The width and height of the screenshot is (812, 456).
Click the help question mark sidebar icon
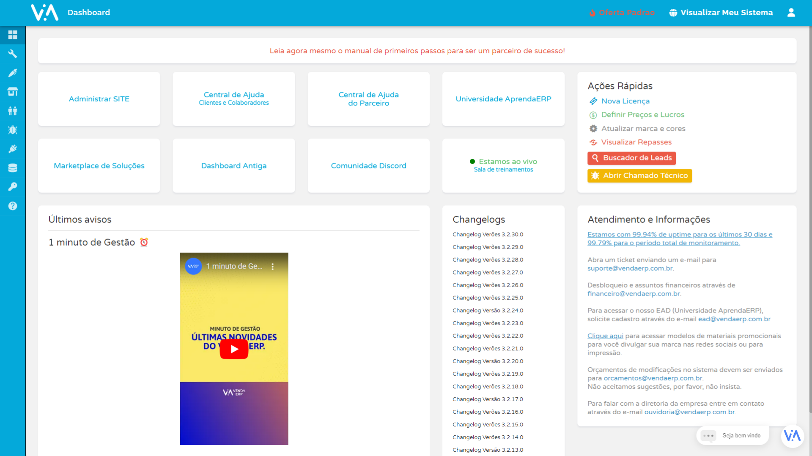tap(13, 206)
